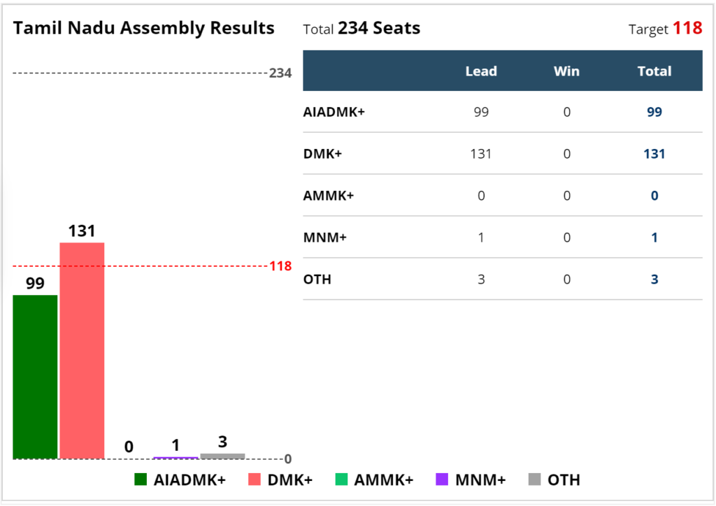This screenshot has height=506, width=716.
Task: Click the Lead column header
Action: [481, 71]
